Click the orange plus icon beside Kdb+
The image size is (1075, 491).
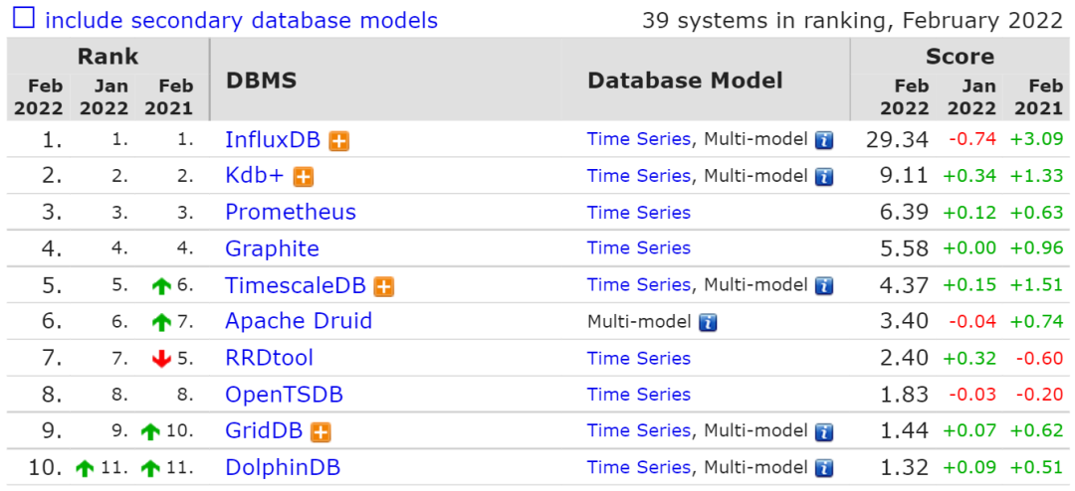click(303, 177)
